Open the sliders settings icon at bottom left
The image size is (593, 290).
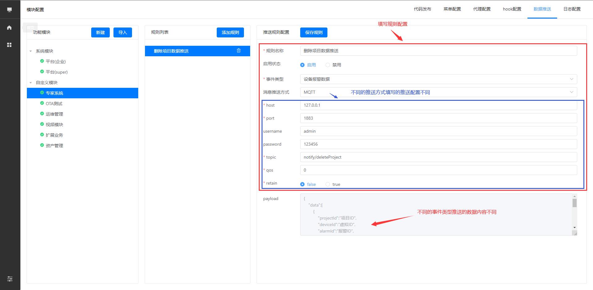pos(10,279)
